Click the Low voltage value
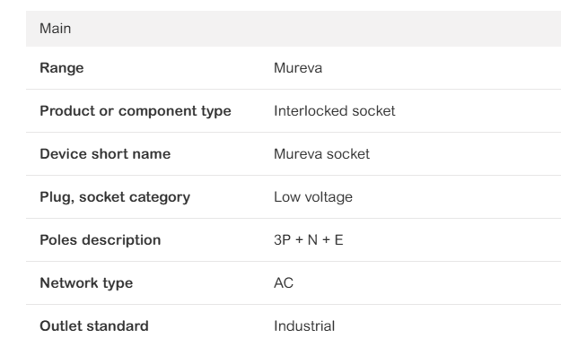561x346 pixels. [313, 197]
